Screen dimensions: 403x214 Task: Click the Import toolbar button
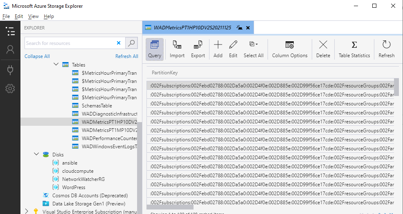pos(177,49)
